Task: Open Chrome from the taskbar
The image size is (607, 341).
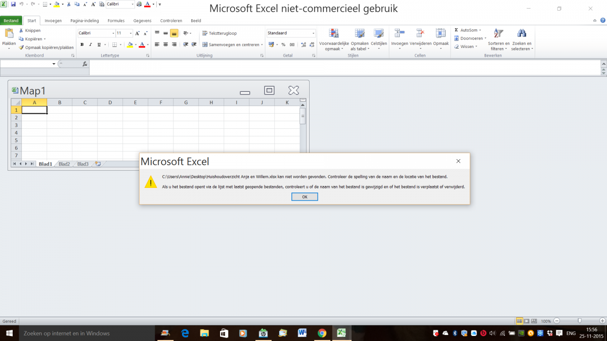Action: (x=322, y=333)
